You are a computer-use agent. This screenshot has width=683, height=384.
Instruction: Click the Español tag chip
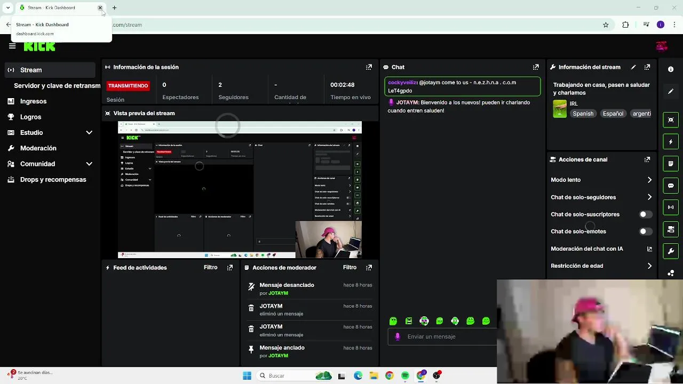pos(613,114)
